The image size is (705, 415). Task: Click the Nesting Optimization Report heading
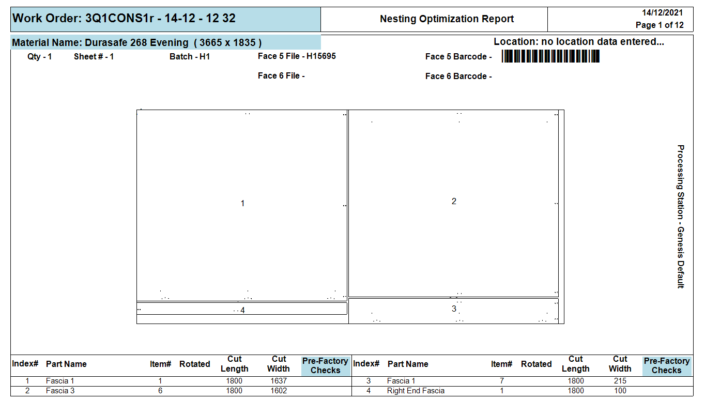pos(447,19)
